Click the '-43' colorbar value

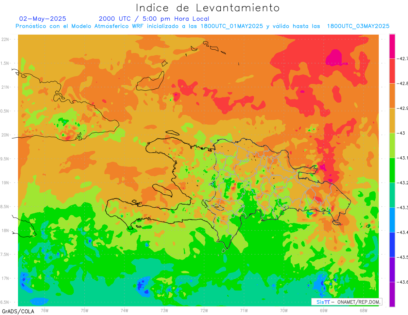[x=401, y=133]
